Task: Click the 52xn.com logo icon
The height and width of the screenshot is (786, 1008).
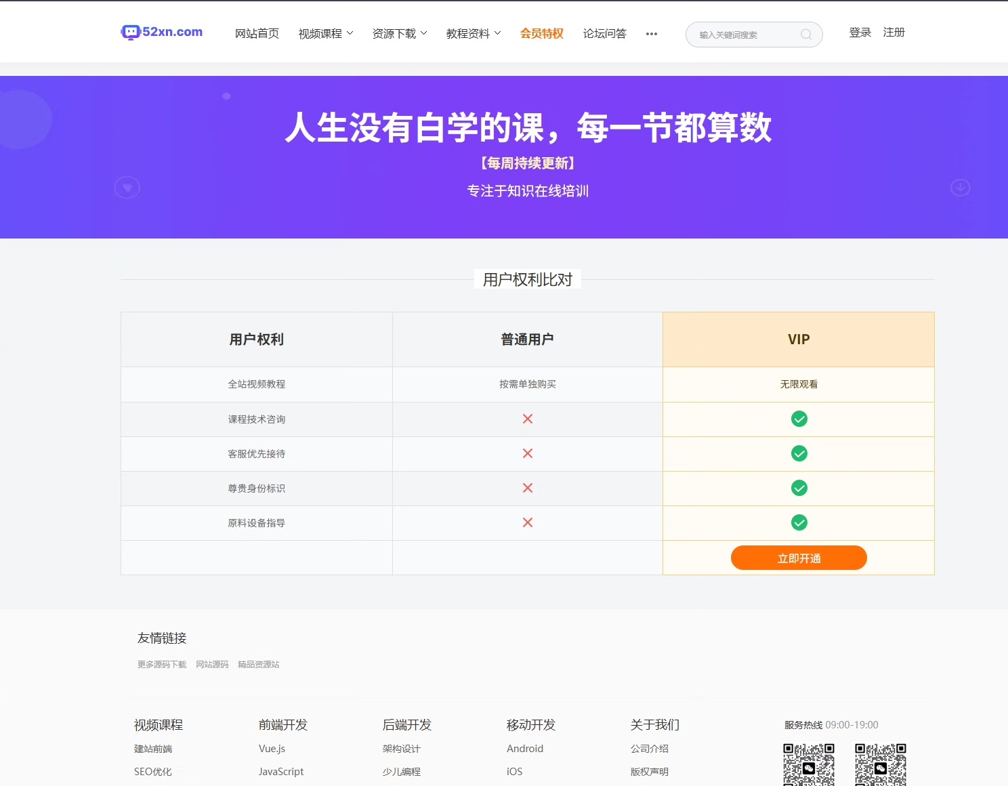Action: click(x=129, y=32)
